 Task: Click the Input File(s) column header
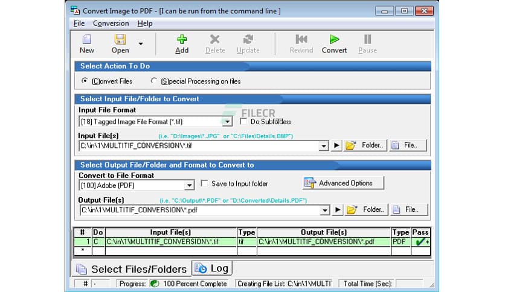(171, 232)
